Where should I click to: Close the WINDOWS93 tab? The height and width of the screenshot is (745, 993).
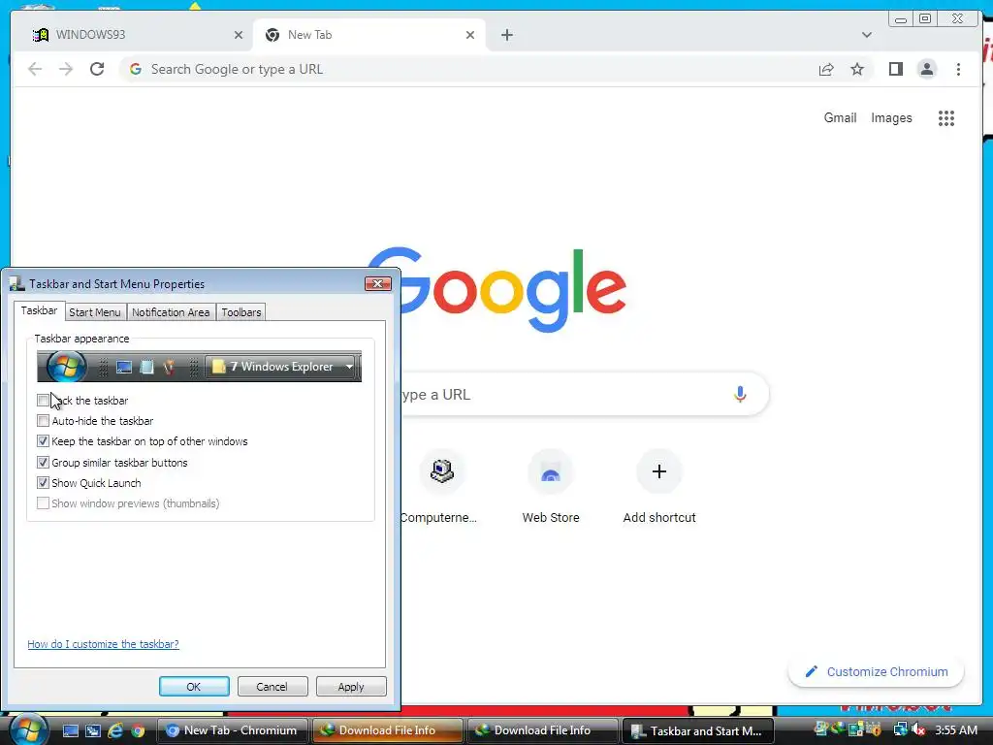click(x=239, y=35)
